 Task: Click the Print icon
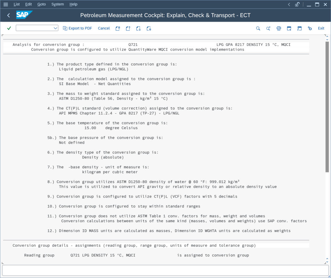coord(279,28)
